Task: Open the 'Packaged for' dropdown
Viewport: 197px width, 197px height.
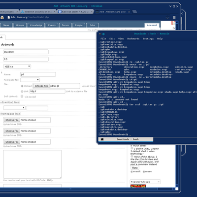Action: pyautogui.click(x=30, y=80)
